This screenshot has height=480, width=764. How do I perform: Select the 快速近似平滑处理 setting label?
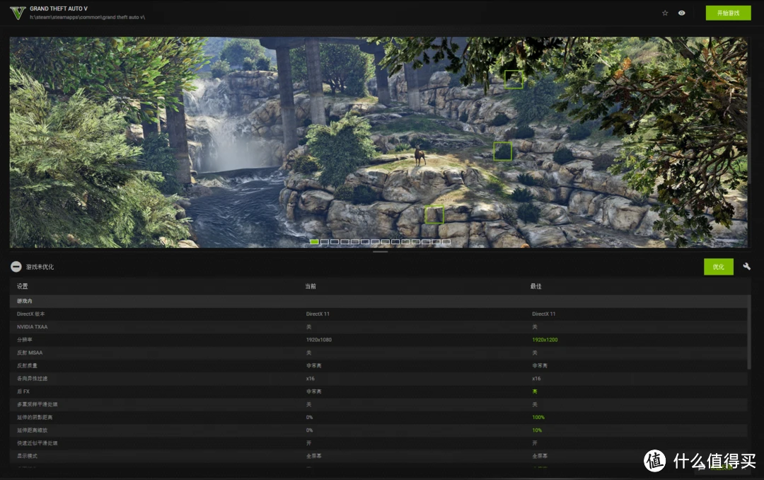(x=37, y=443)
